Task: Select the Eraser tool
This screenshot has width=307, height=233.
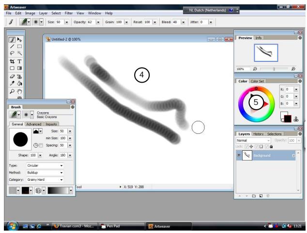Action: 12,76
